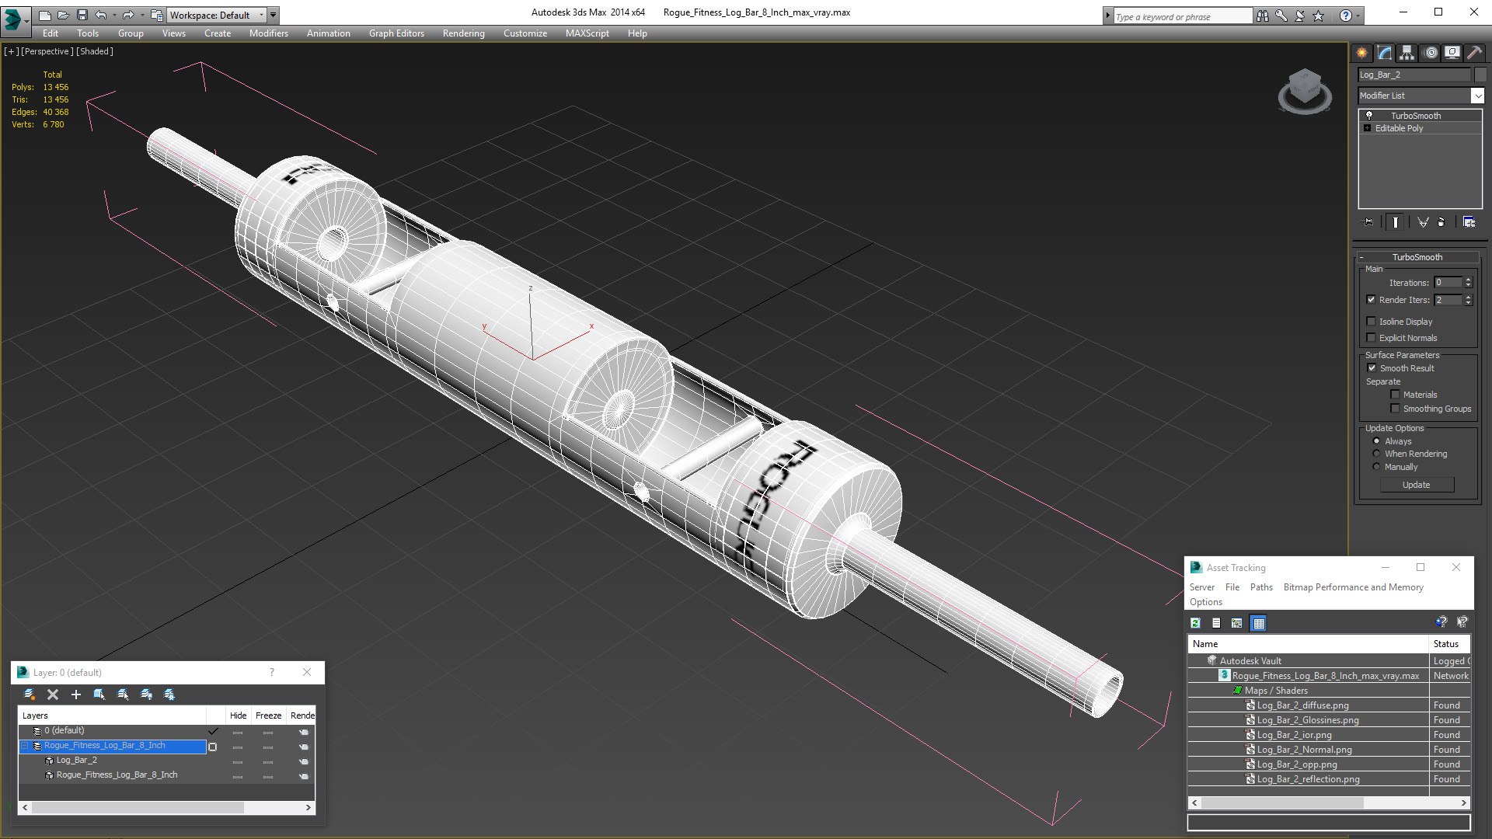Click the Update button
The width and height of the screenshot is (1492, 839).
(x=1417, y=485)
